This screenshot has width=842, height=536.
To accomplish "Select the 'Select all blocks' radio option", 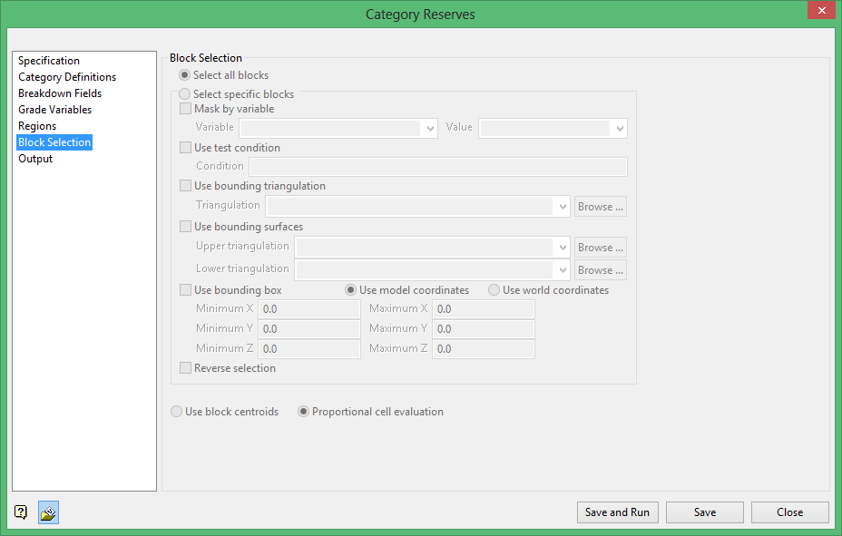I will [185, 75].
